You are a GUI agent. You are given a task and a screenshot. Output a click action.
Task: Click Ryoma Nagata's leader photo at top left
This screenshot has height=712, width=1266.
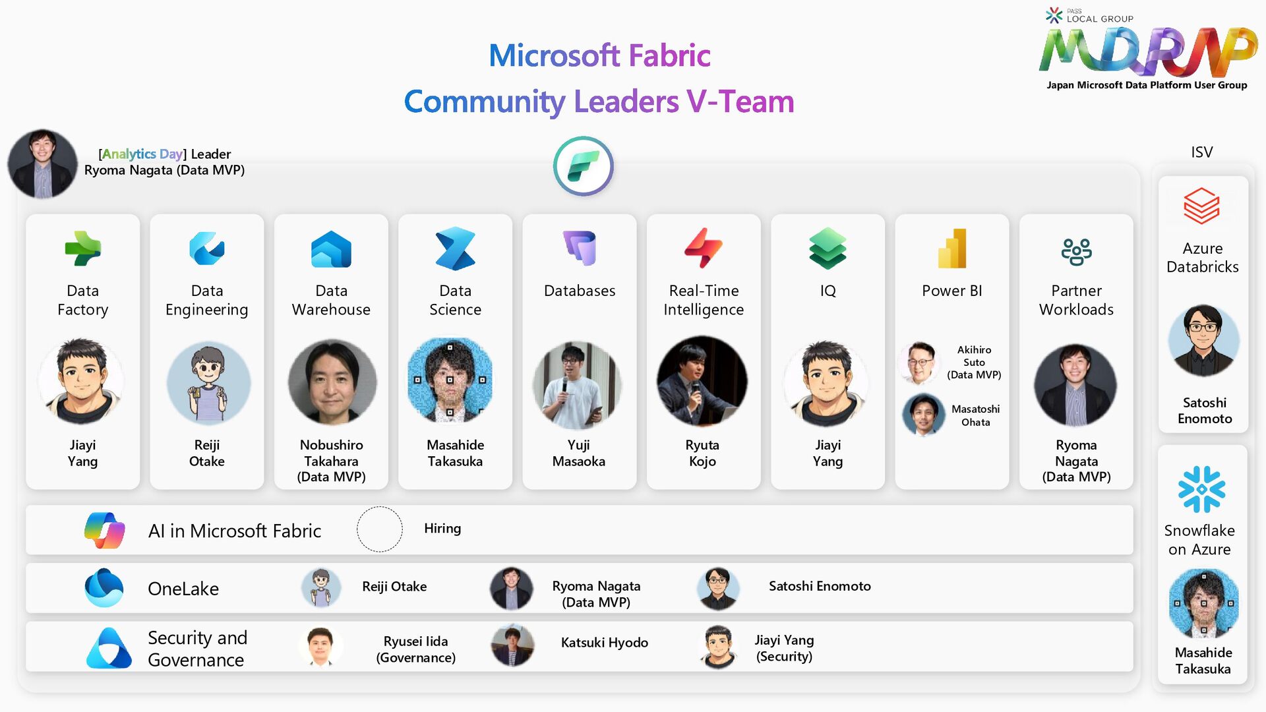43,163
